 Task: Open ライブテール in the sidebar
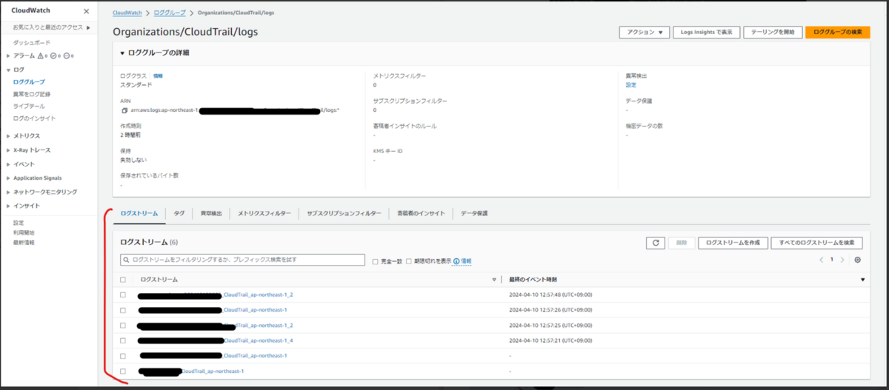pyautogui.click(x=29, y=107)
